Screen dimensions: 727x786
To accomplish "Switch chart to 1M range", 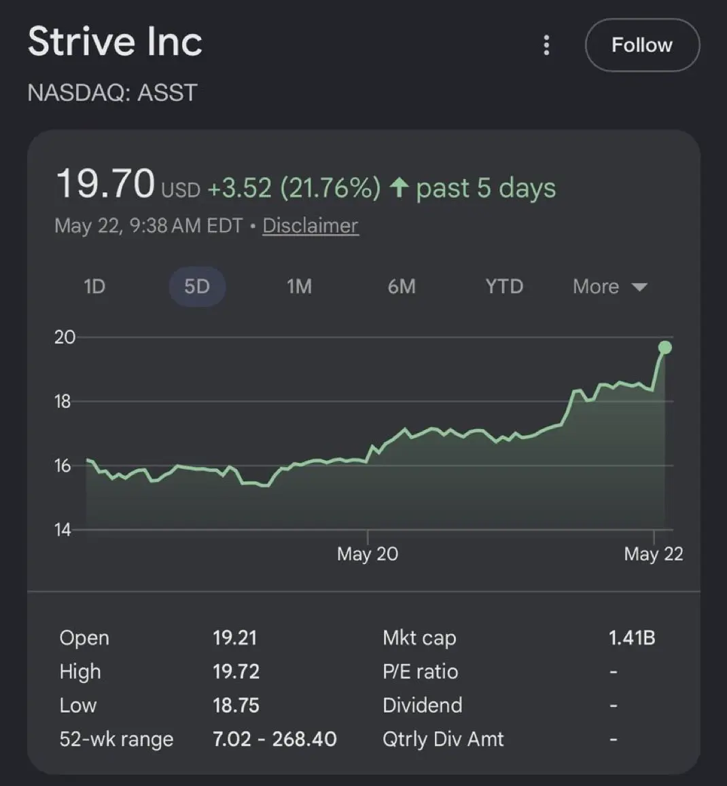I will [299, 286].
